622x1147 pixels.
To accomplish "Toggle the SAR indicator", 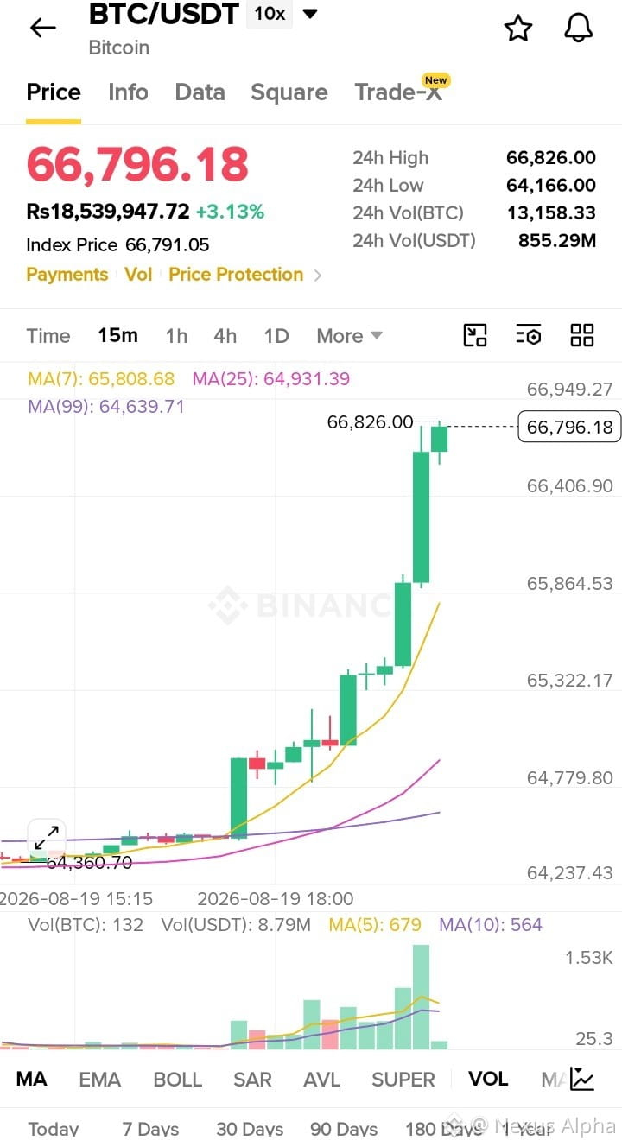I will tap(252, 1080).
